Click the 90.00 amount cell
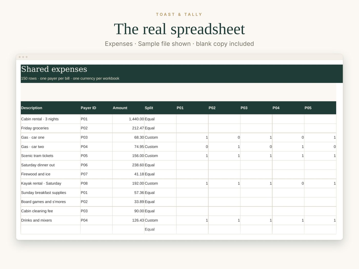This screenshot has width=359, height=269. (x=128, y=211)
